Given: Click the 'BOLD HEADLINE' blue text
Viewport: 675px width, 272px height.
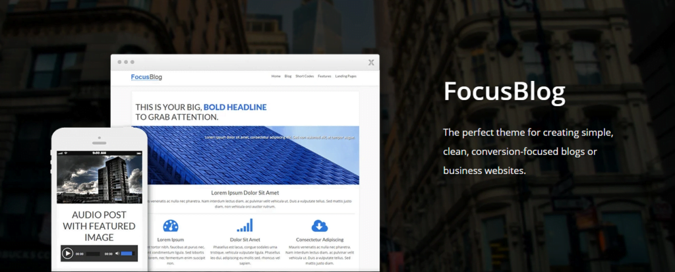Looking at the screenshot, I should point(235,107).
